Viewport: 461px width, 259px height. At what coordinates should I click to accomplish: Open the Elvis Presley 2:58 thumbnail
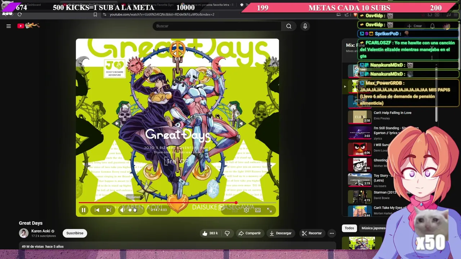pos(359,117)
